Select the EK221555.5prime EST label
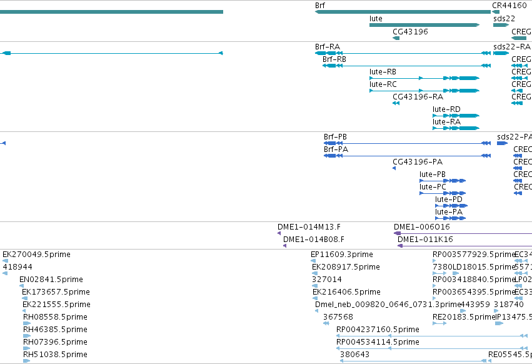This screenshot has height=364, width=532. pos(56,304)
